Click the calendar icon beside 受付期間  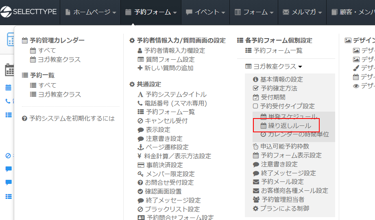point(255,97)
